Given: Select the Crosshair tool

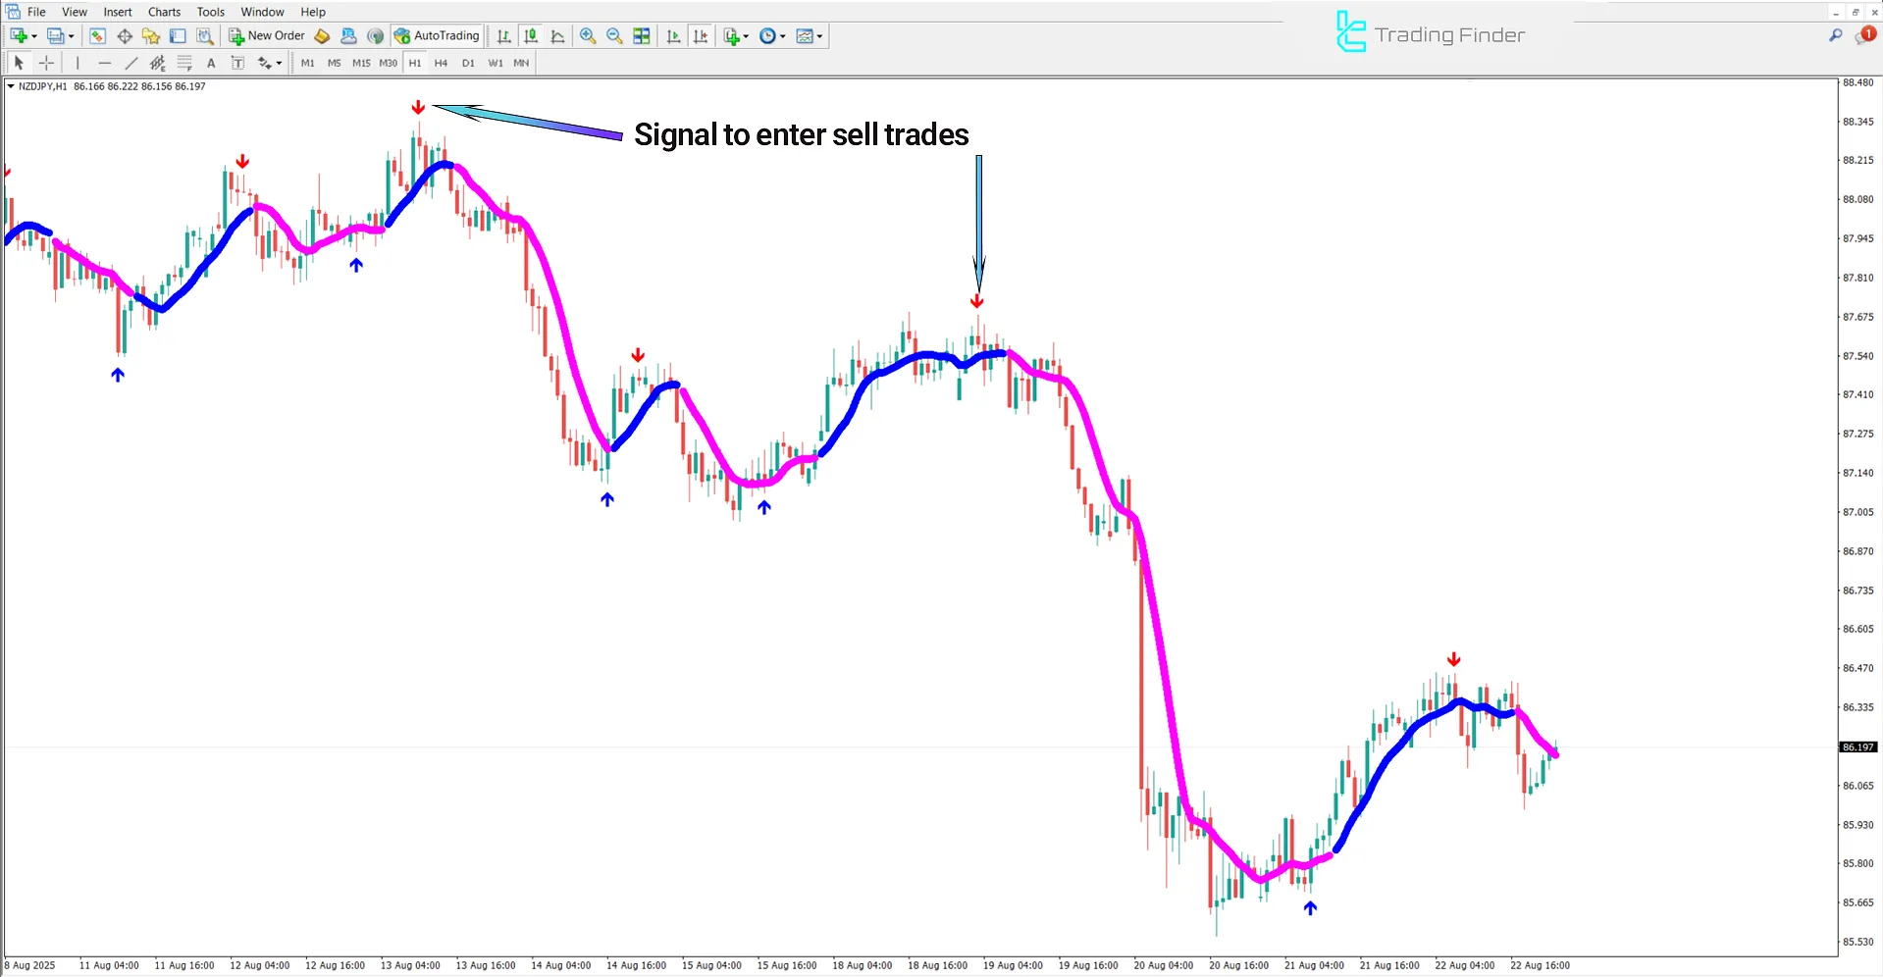Looking at the screenshot, I should click(x=46, y=63).
